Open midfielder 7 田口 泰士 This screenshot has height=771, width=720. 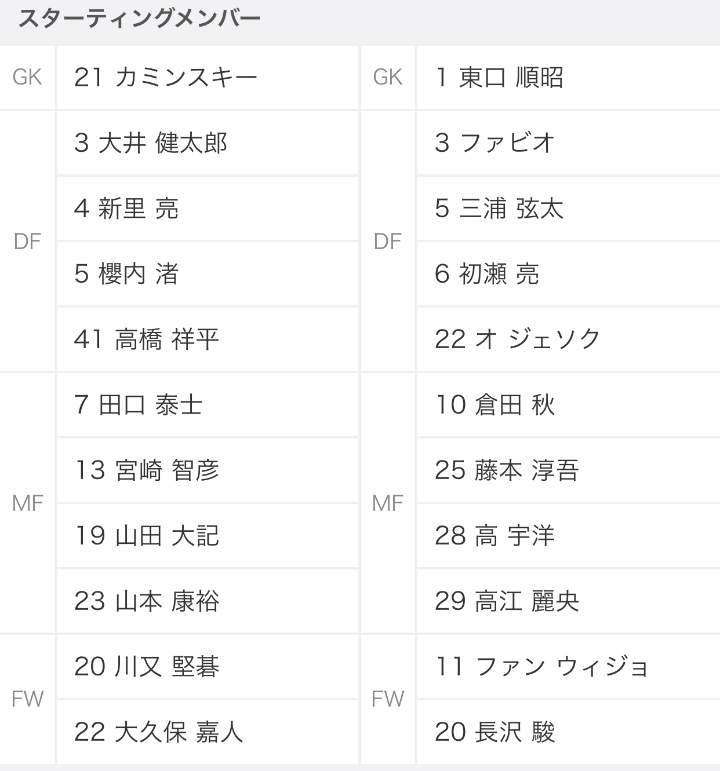click(x=139, y=404)
